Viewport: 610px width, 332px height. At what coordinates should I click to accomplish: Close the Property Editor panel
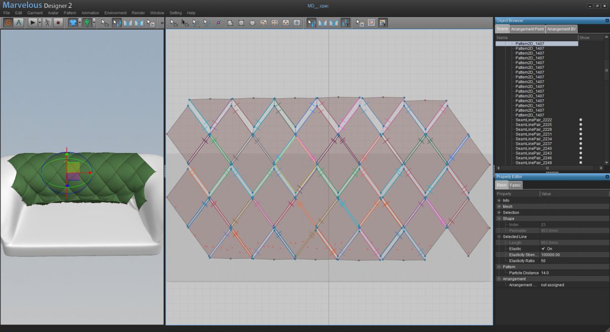point(607,177)
